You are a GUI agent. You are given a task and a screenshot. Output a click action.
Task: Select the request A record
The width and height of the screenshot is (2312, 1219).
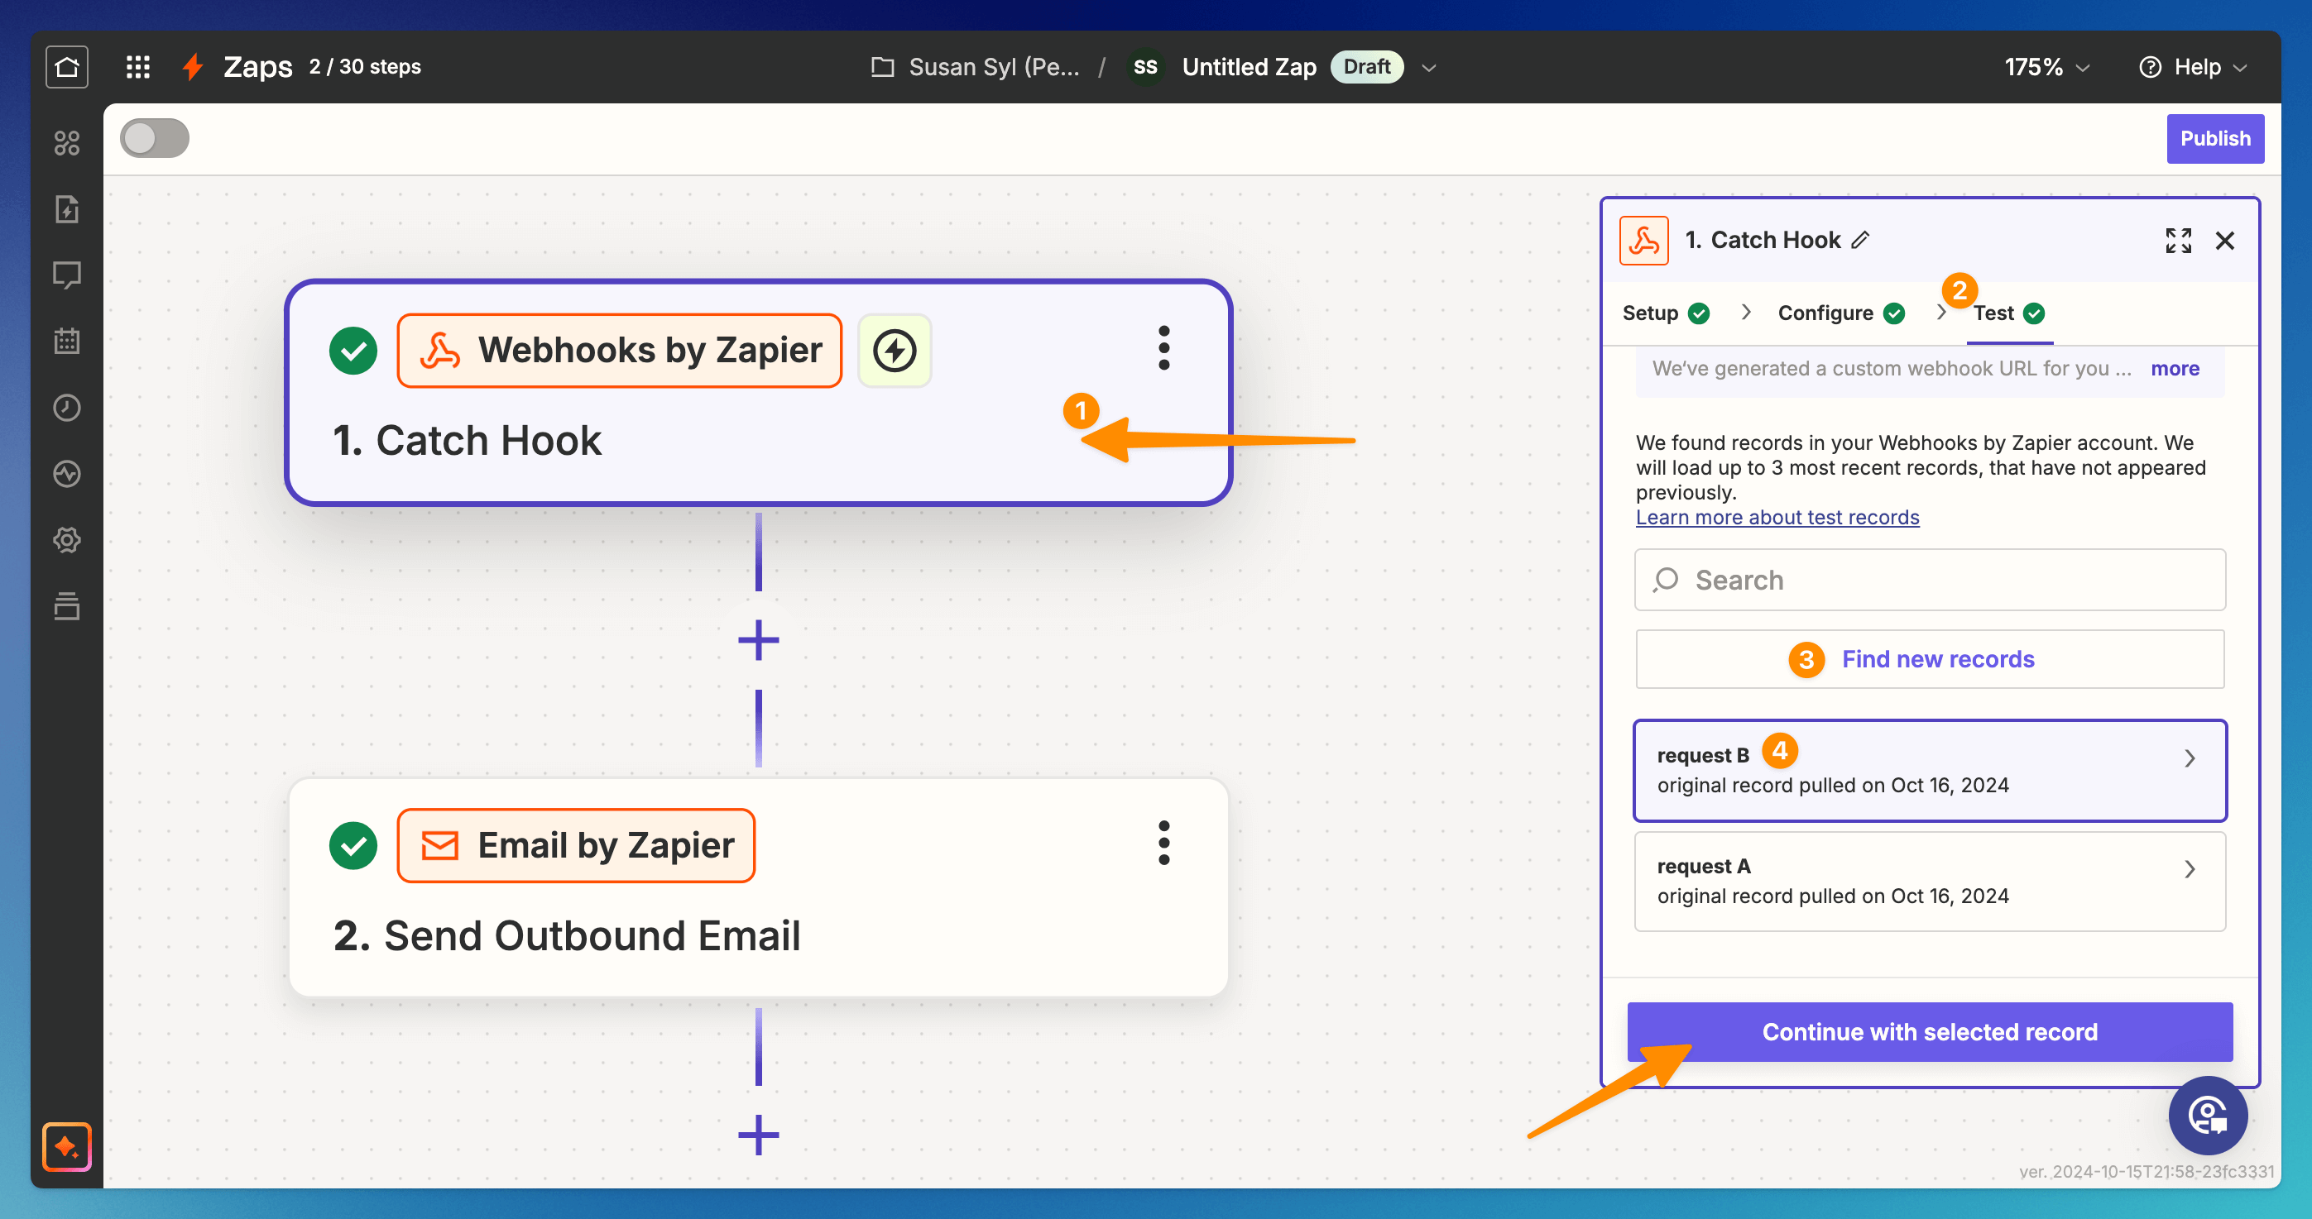coord(1929,881)
